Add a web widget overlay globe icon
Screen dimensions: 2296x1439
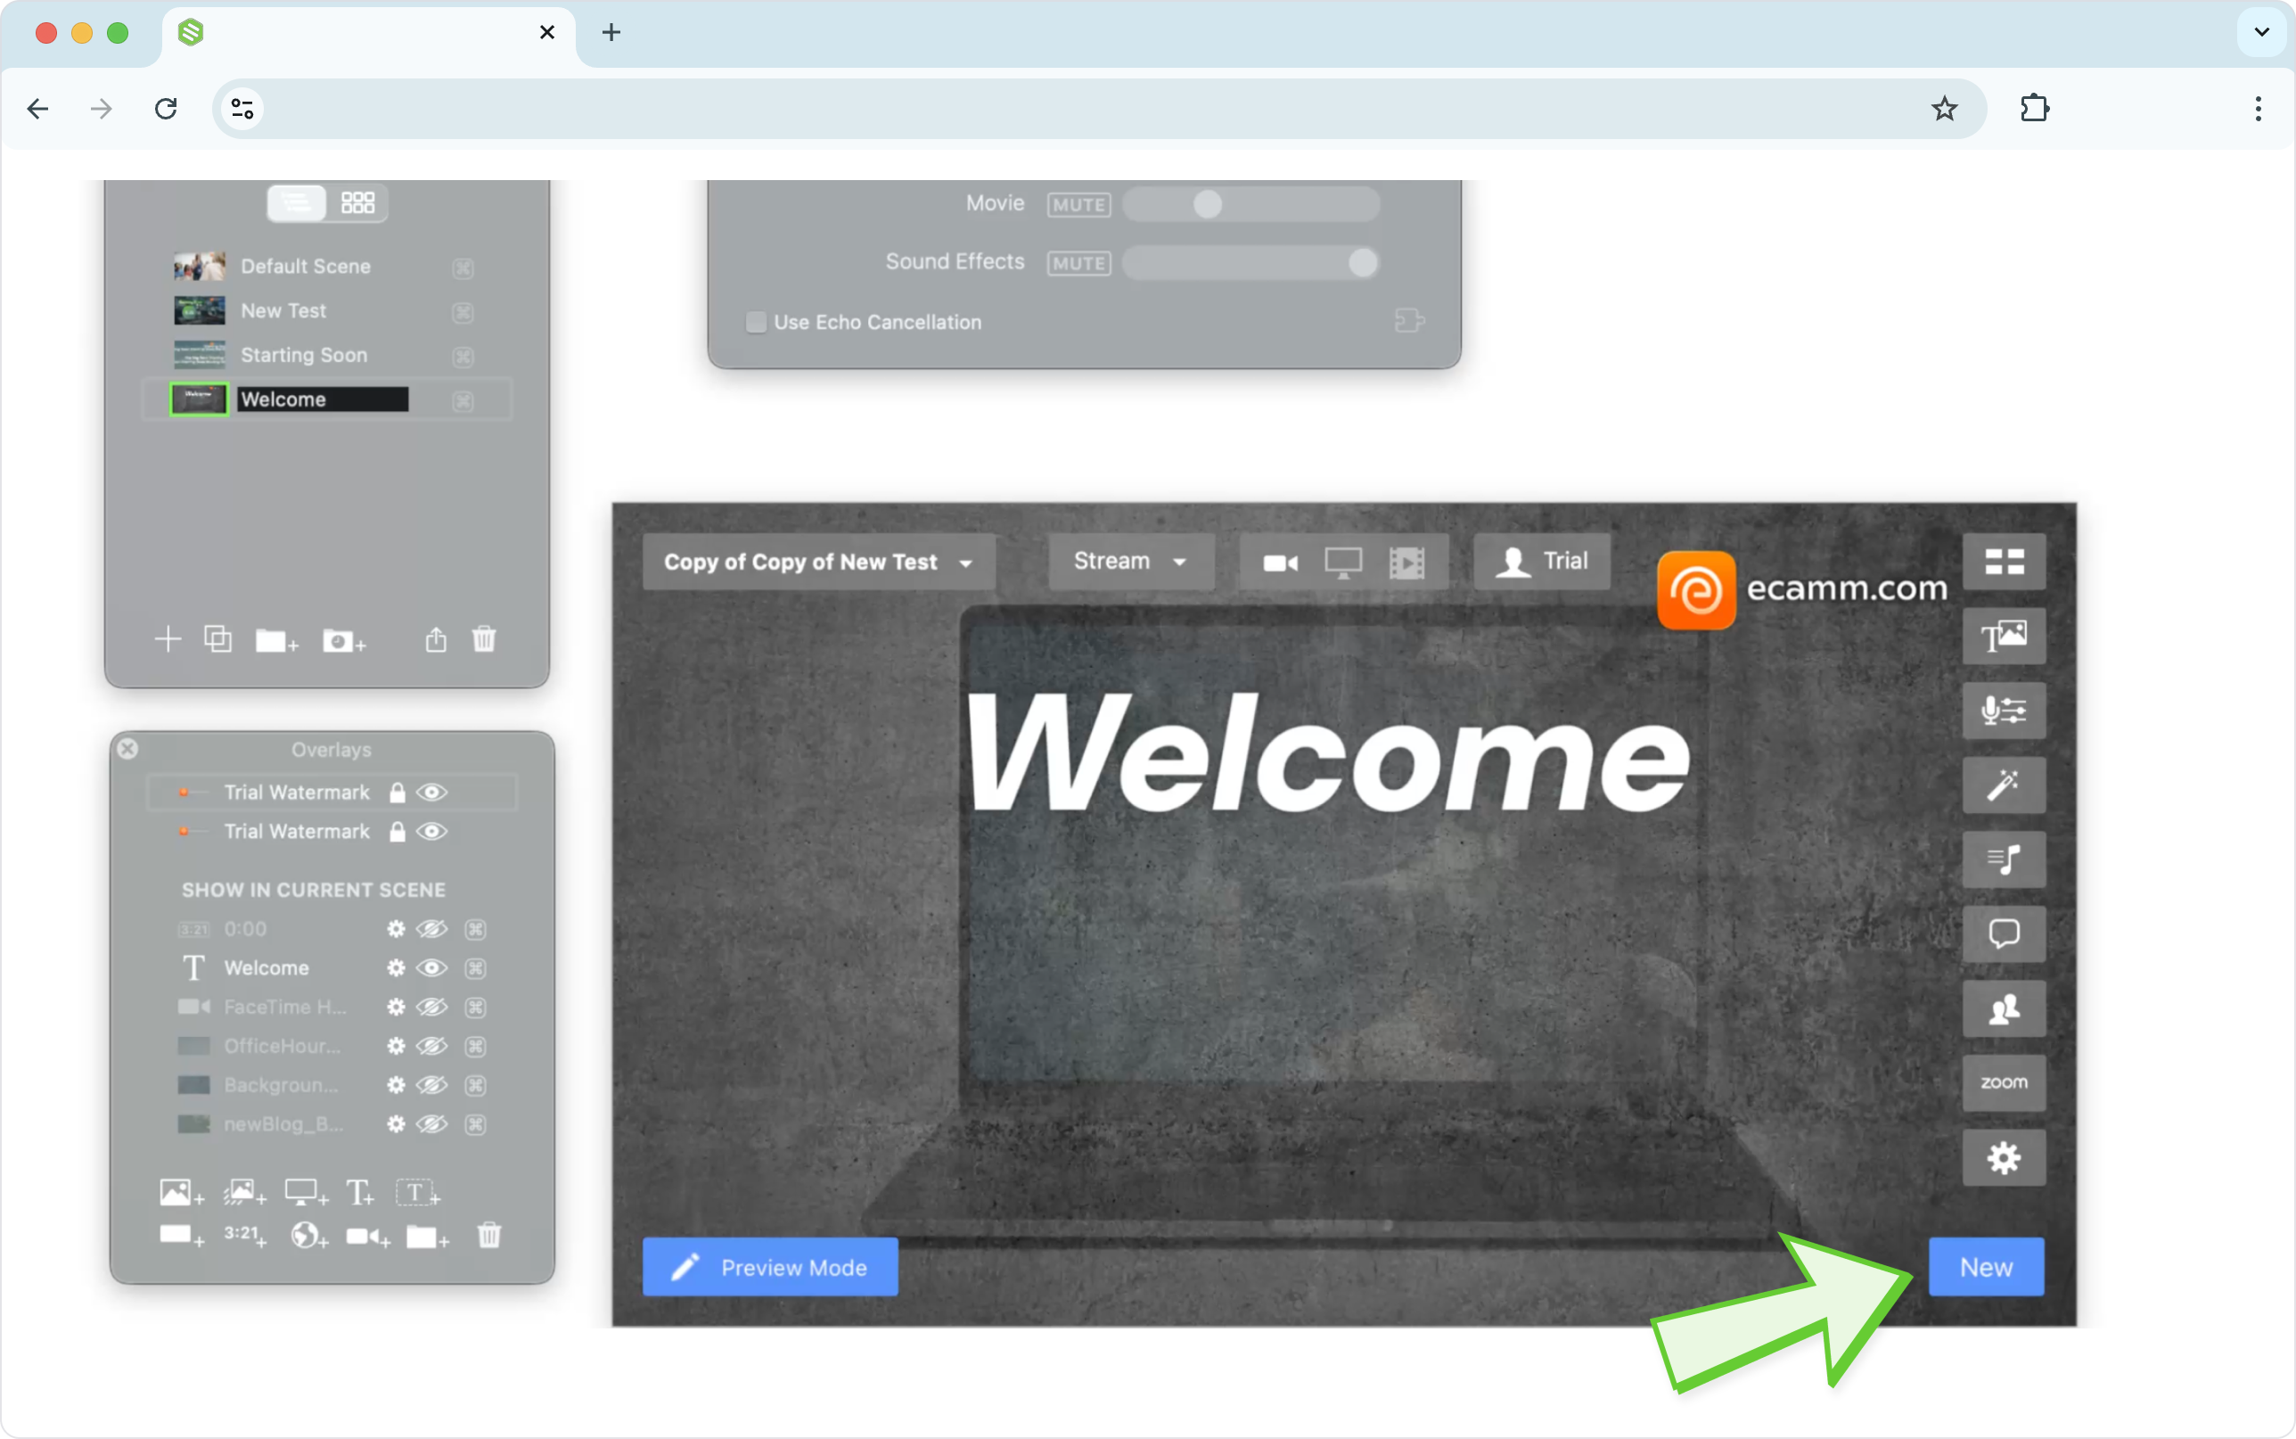click(x=309, y=1236)
